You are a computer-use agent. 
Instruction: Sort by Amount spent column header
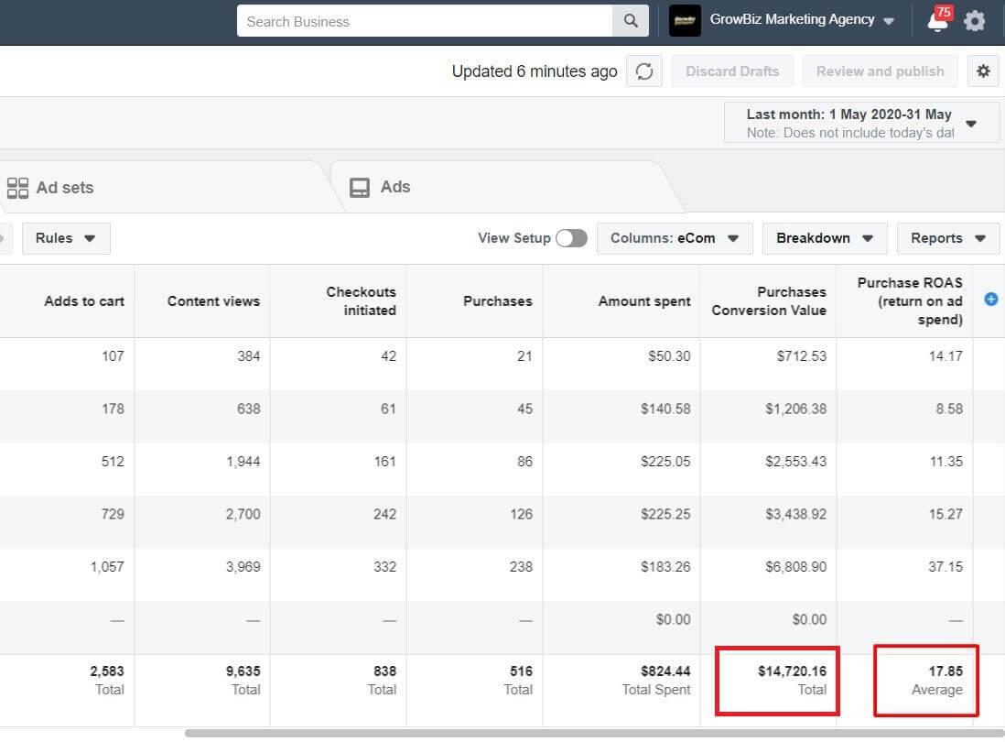[644, 301]
